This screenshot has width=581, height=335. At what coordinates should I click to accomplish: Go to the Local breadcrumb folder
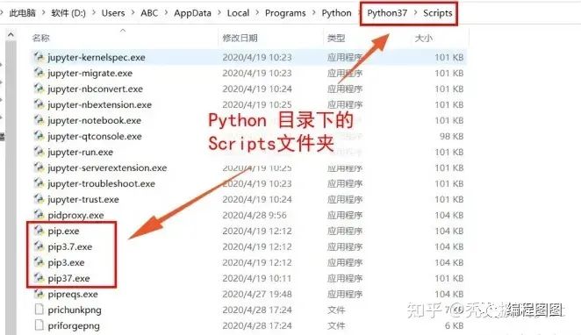point(238,13)
